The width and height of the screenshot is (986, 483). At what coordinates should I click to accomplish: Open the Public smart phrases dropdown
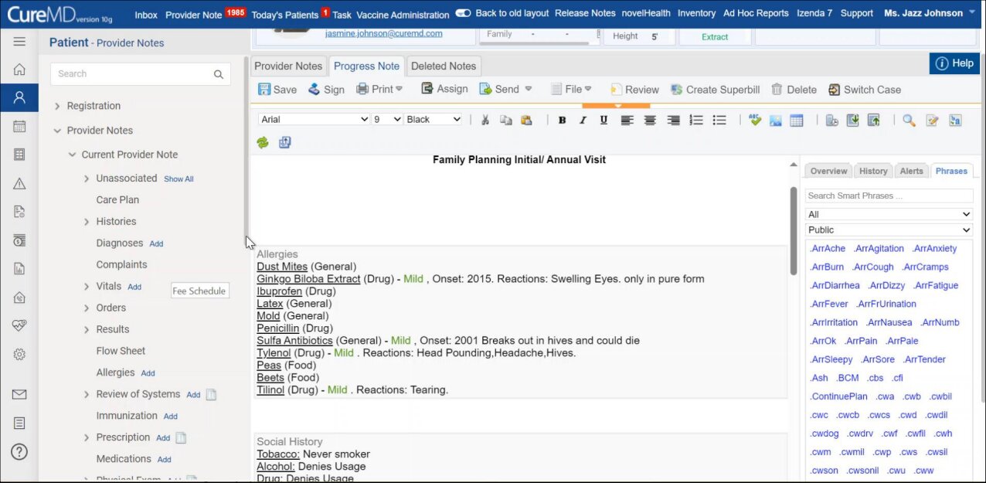889,230
